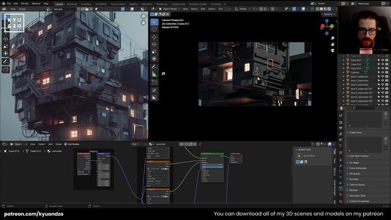
Task: Toggle Cylinder selectability arrow in outliner
Action: tap(379, 72)
